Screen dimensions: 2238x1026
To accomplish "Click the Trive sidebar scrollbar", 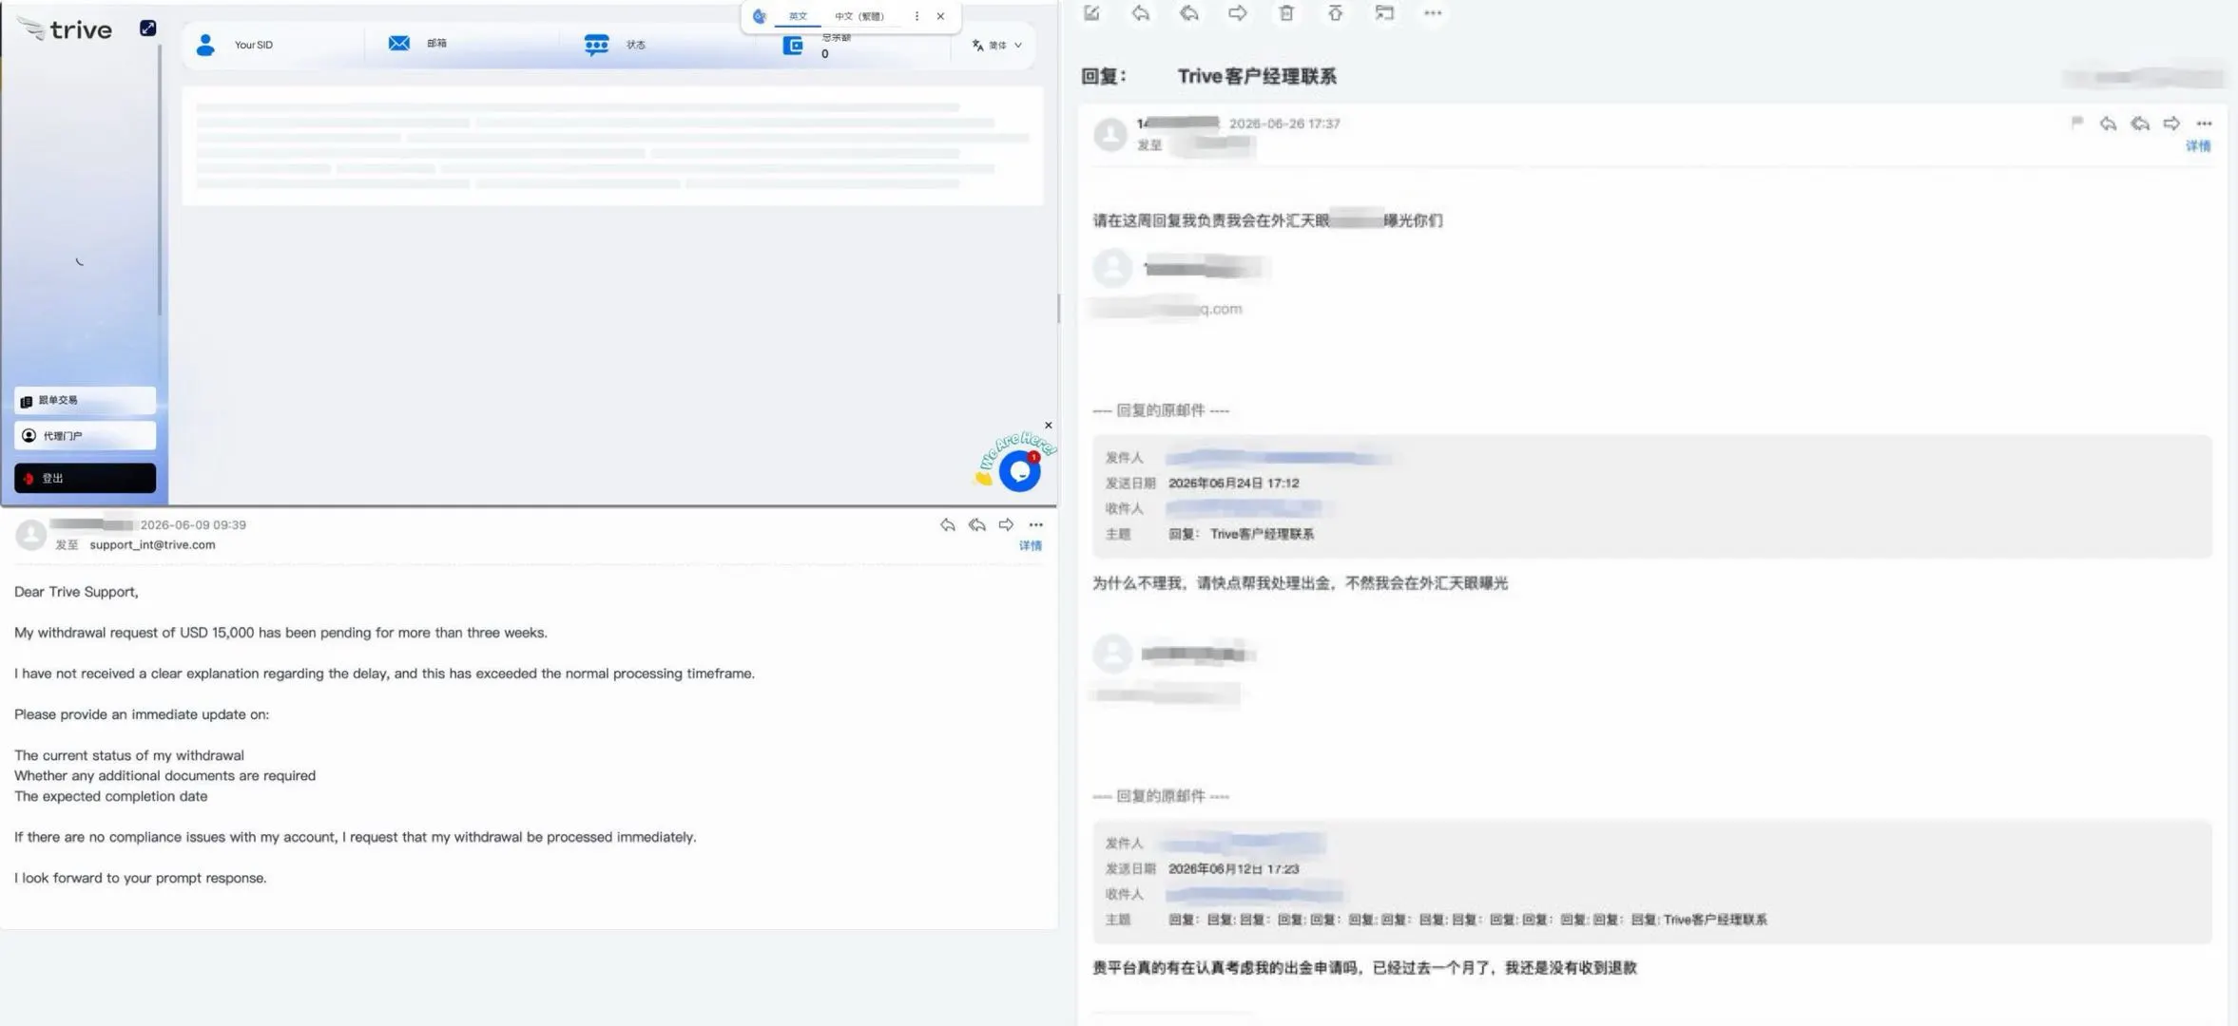I will click(x=160, y=180).
